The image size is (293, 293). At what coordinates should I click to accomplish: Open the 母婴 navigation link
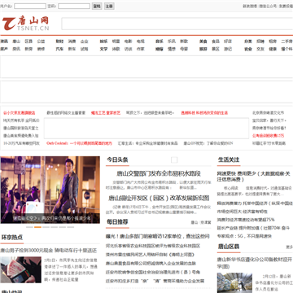[x=184, y=49]
